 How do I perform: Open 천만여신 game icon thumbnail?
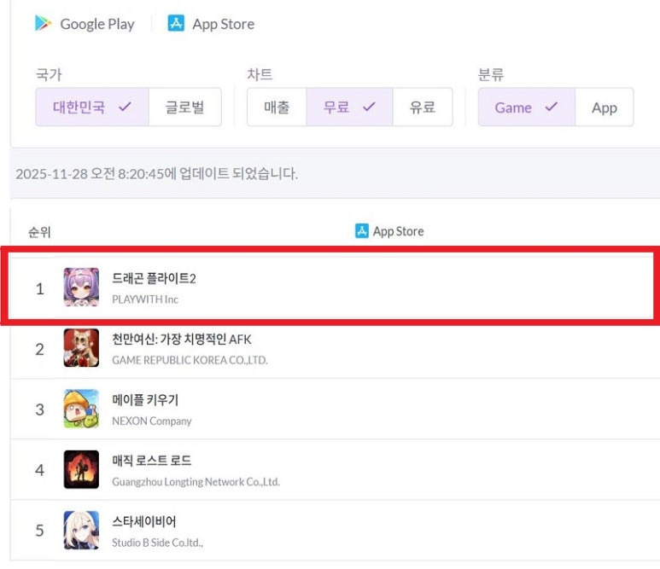[81, 348]
